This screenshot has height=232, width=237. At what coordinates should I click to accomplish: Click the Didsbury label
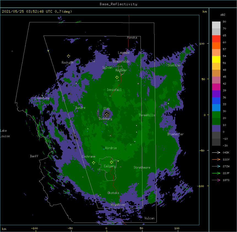106,119
